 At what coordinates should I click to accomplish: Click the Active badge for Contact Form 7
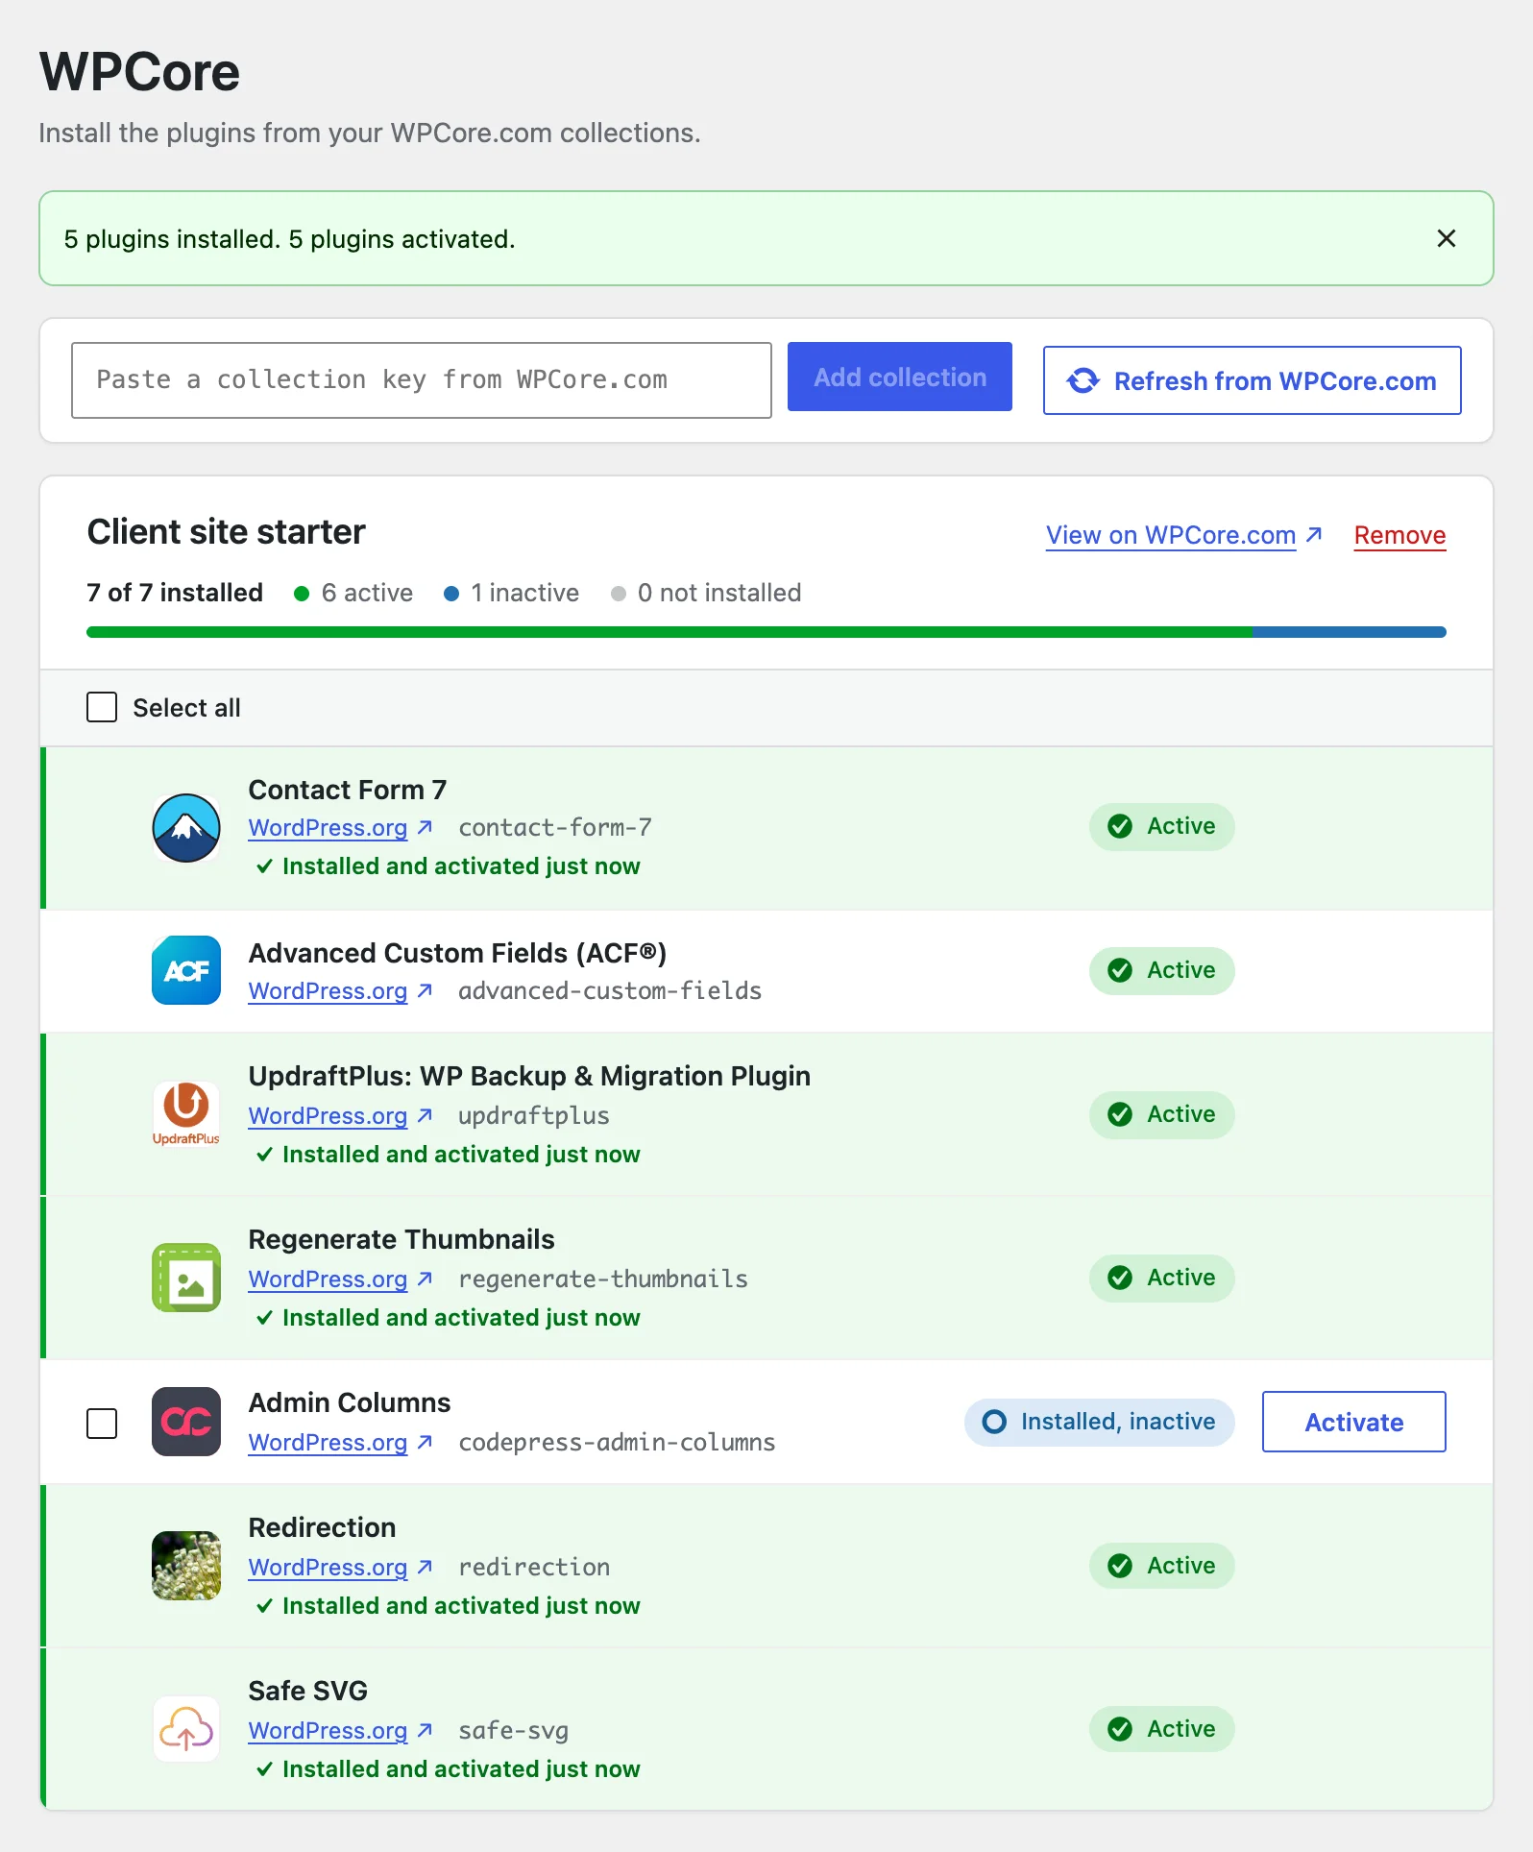(1162, 826)
